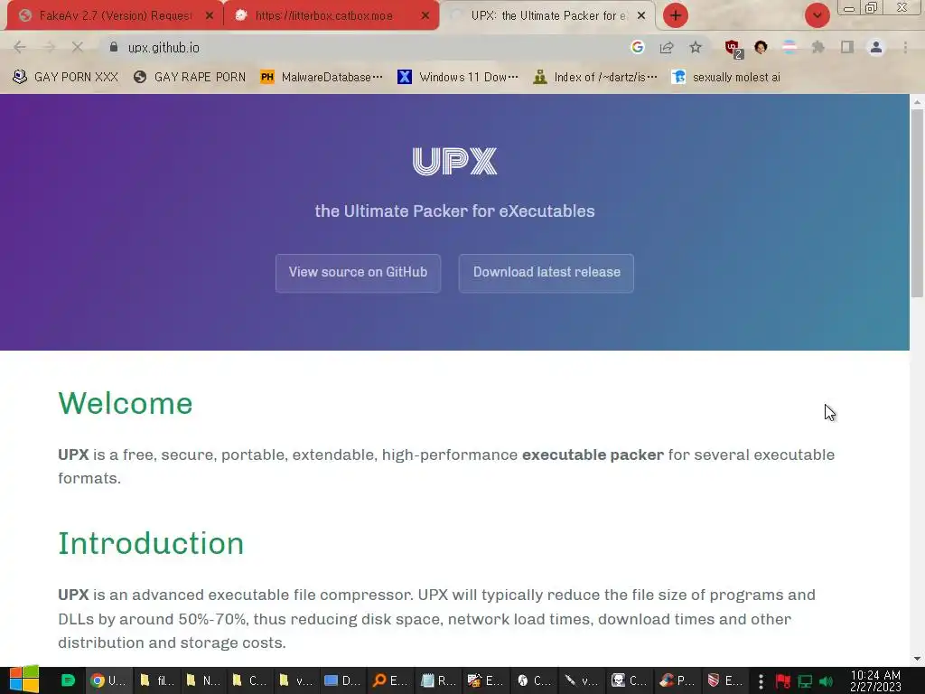Share this page via the share icon
The height and width of the screenshot is (694, 925).
667,47
